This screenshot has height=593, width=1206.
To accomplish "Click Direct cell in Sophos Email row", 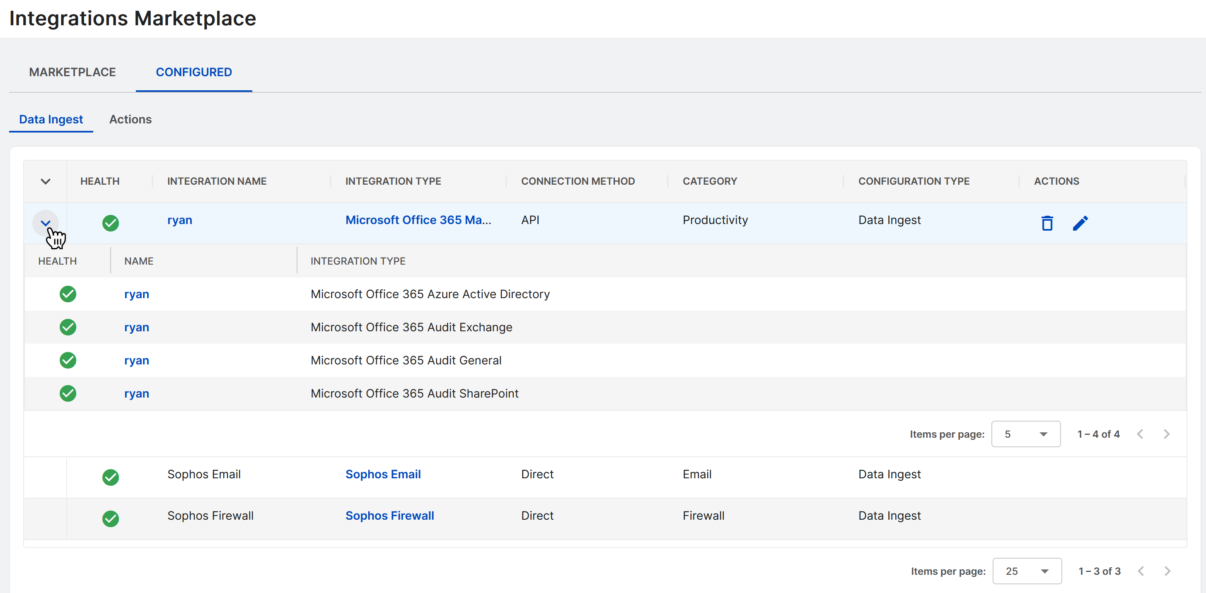I will click(x=537, y=474).
